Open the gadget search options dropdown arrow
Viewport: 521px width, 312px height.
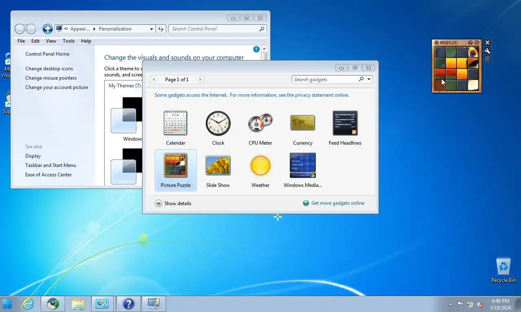coord(369,79)
